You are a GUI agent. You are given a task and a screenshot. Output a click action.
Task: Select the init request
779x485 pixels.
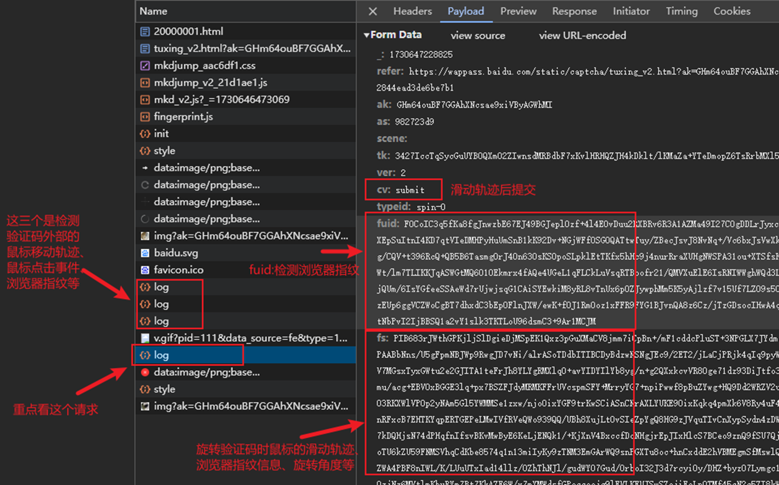click(246, 134)
